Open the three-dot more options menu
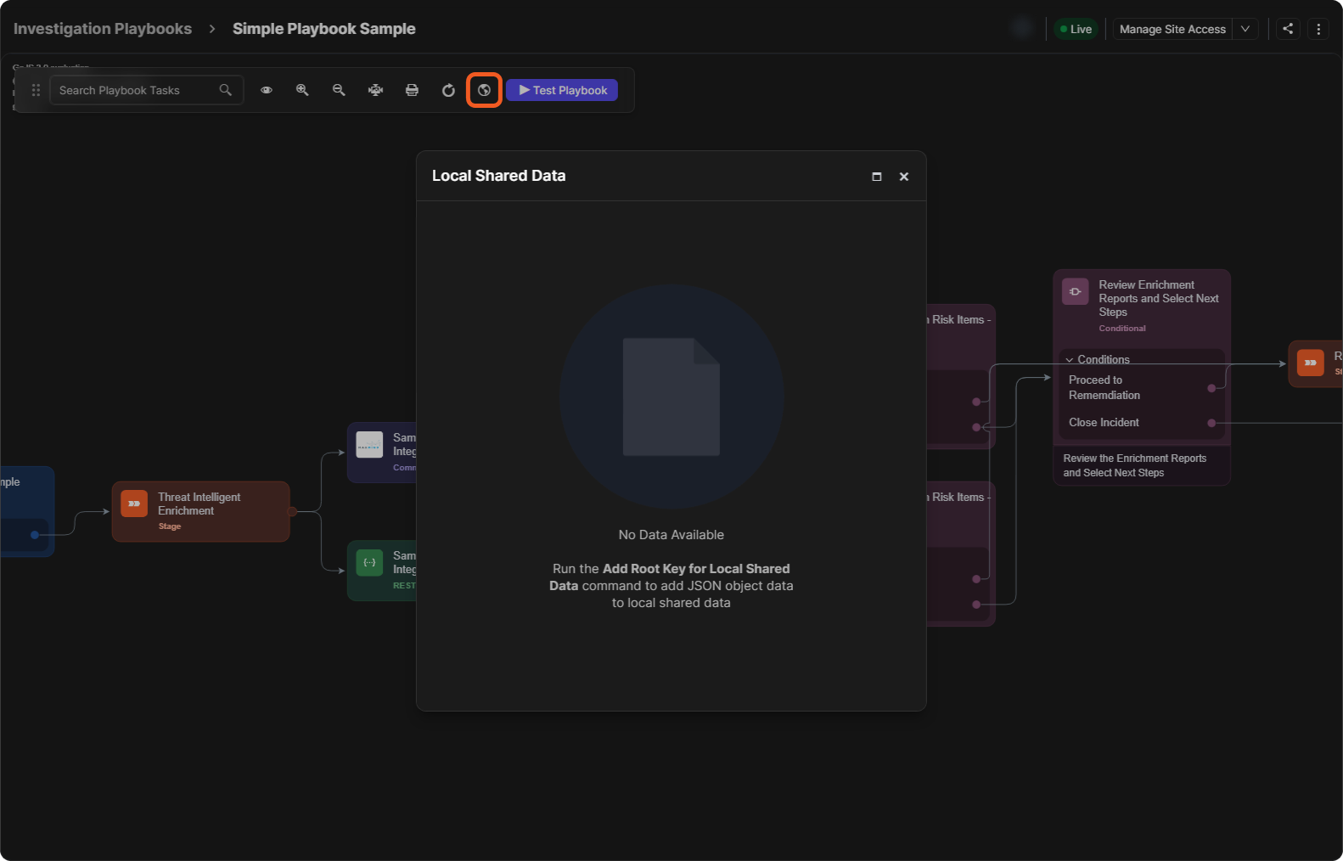This screenshot has height=861, width=1343. pos(1318,29)
